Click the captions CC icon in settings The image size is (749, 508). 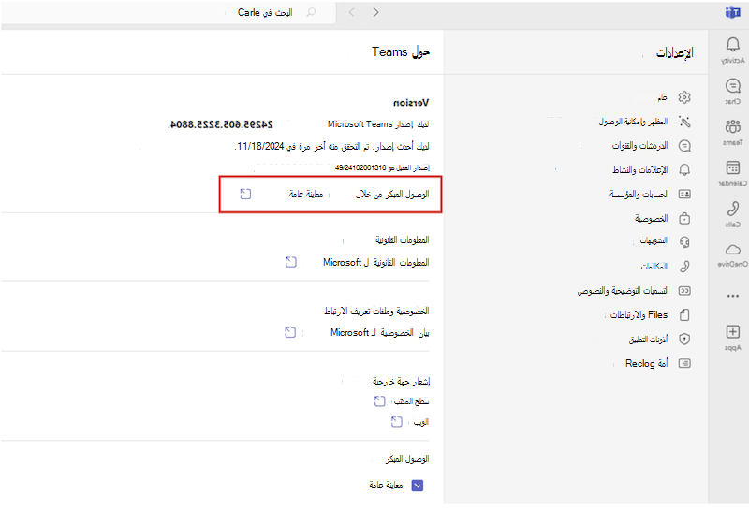tap(684, 291)
